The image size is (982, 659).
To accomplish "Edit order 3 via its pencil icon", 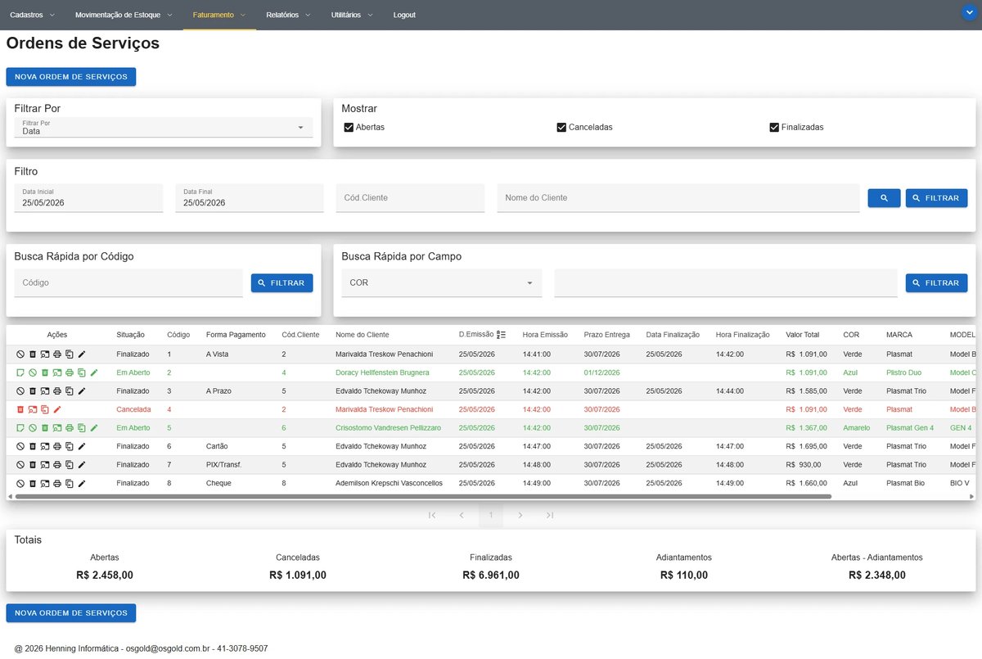I will click(82, 391).
